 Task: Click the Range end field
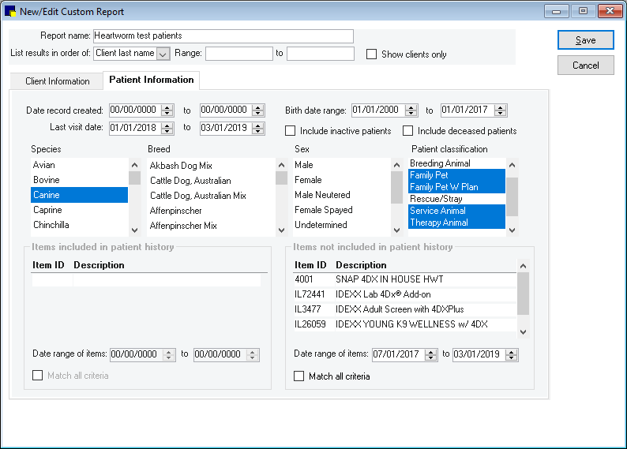pyautogui.click(x=321, y=54)
